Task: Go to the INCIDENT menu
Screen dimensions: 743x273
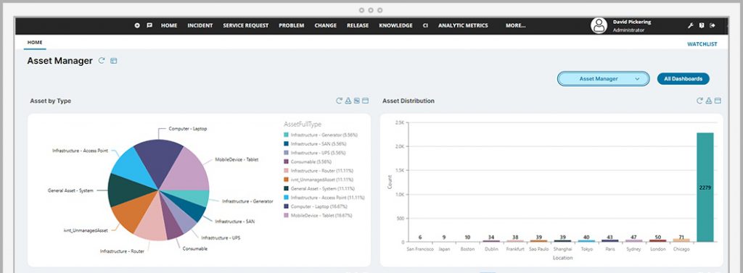Action: (200, 25)
